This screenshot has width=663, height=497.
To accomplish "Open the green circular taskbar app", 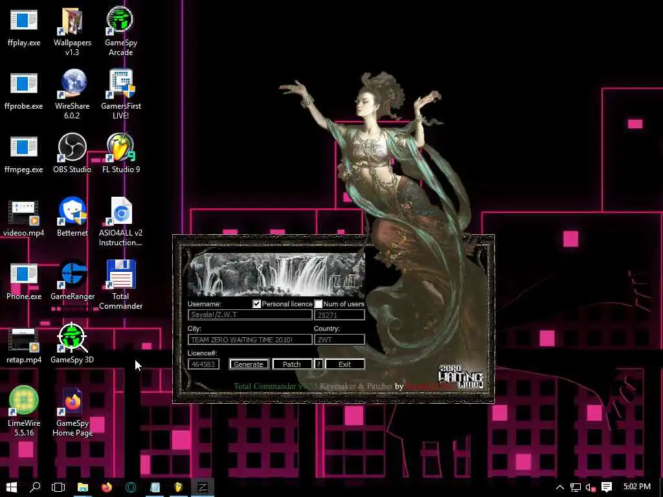I will 131,487.
